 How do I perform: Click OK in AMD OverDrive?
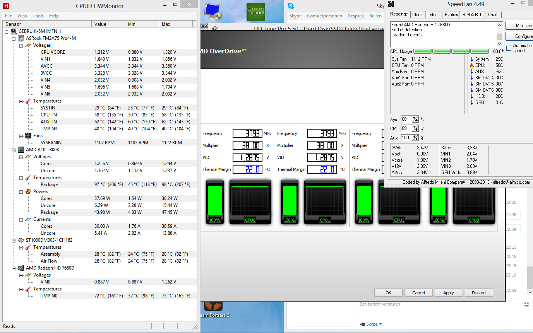388,293
